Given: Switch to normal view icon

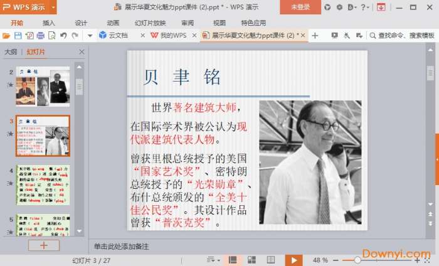Looking at the screenshot, I should (233, 260).
